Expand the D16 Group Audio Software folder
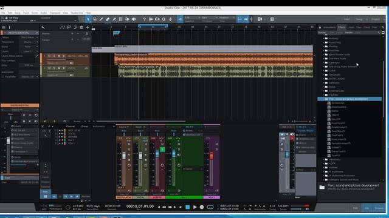Screen dimensions: 389x218 pyautogui.click(x=323, y=67)
